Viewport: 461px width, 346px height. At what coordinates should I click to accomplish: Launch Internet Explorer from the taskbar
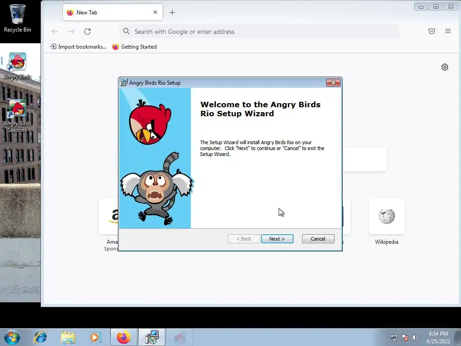coord(40,337)
